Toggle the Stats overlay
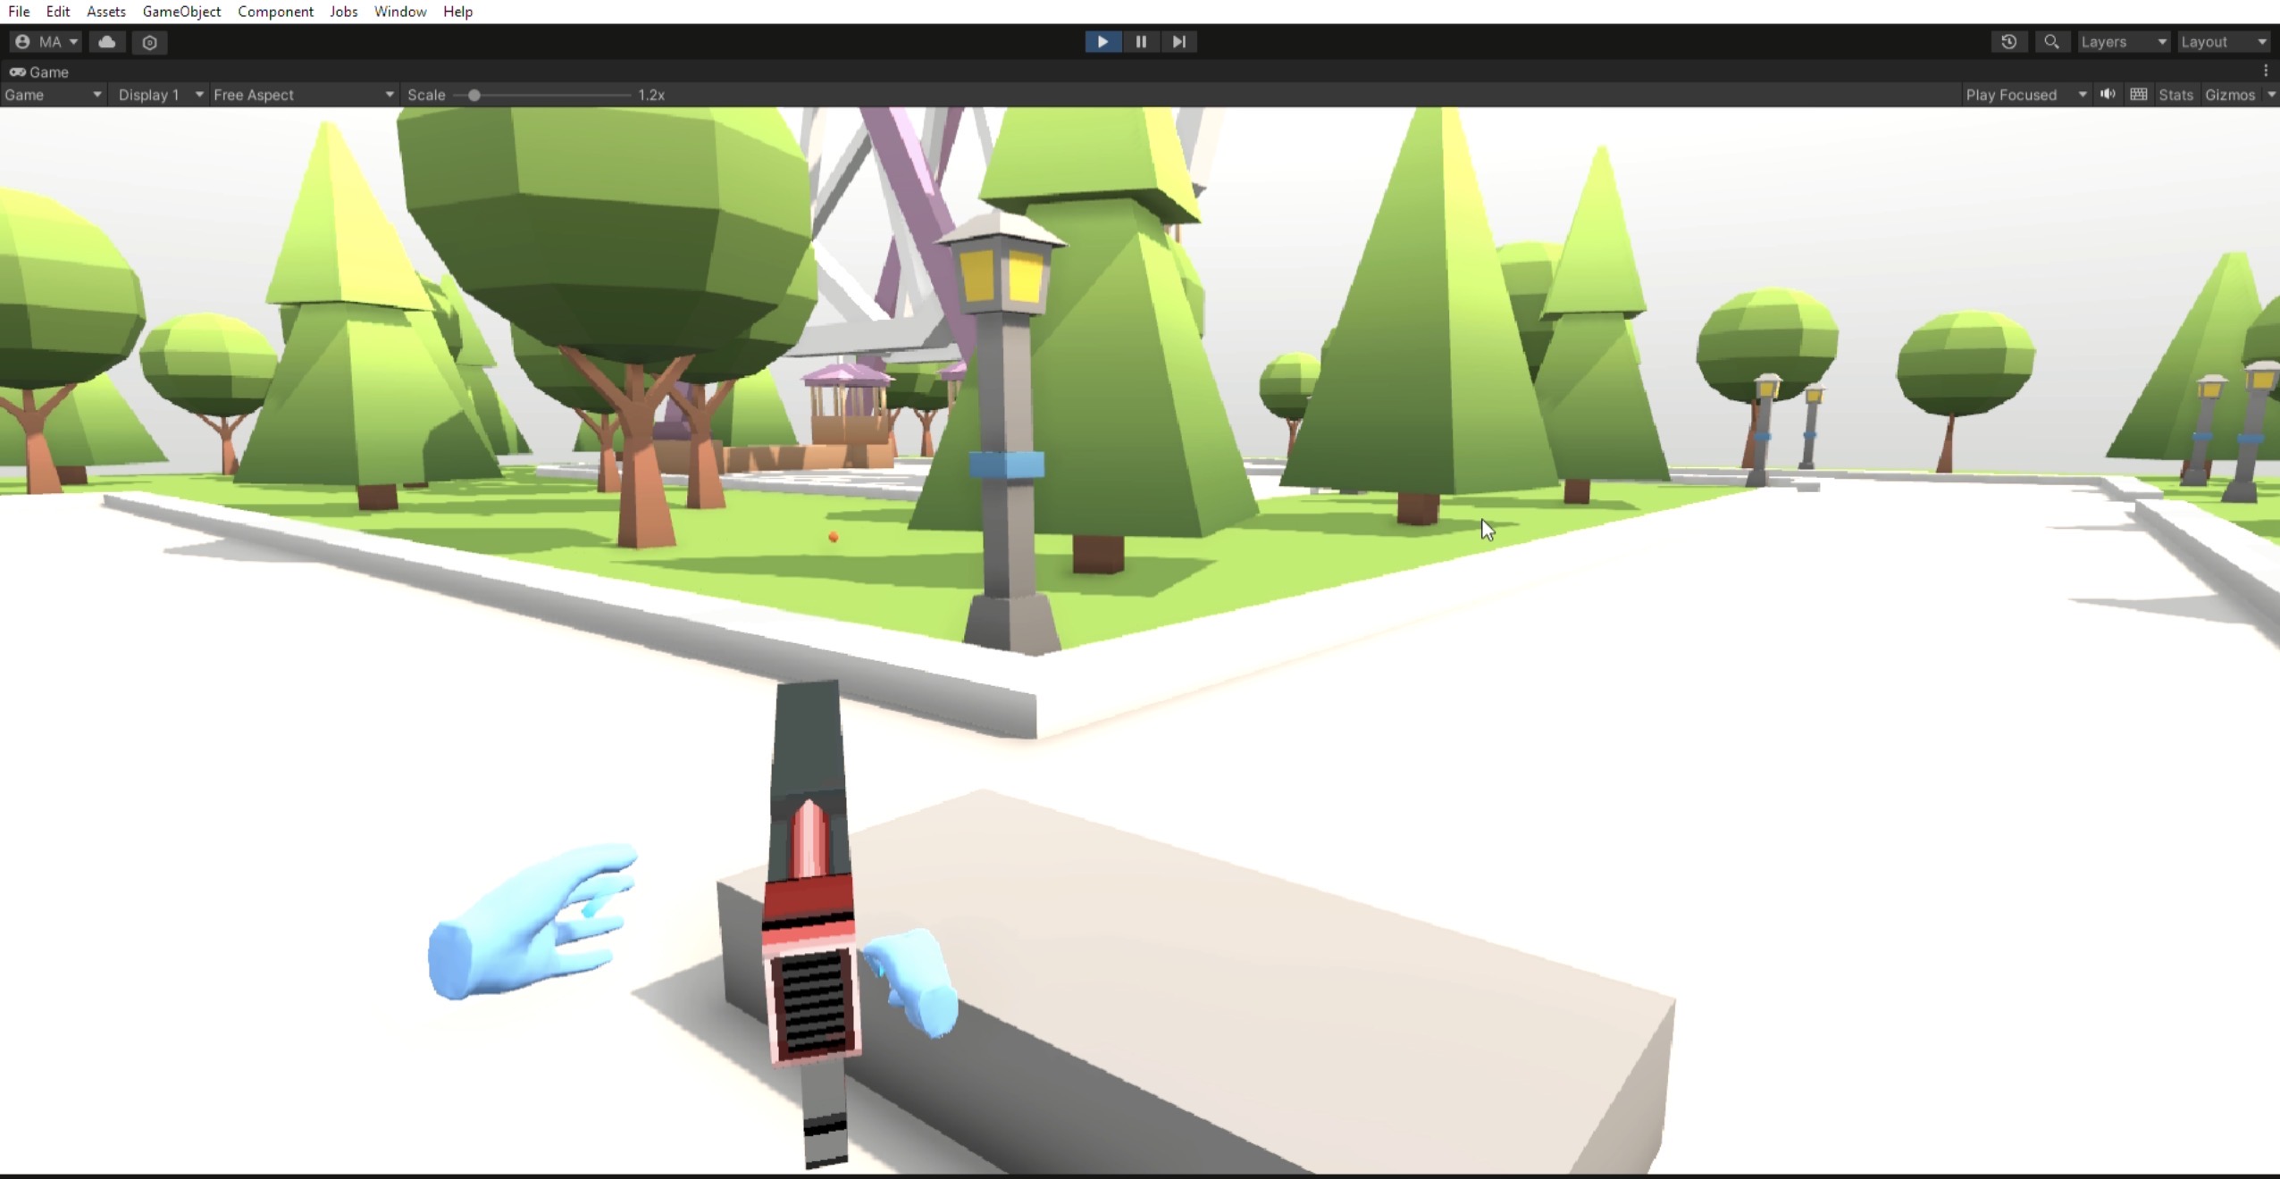This screenshot has width=2280, height=1179. coord(2175,95)
